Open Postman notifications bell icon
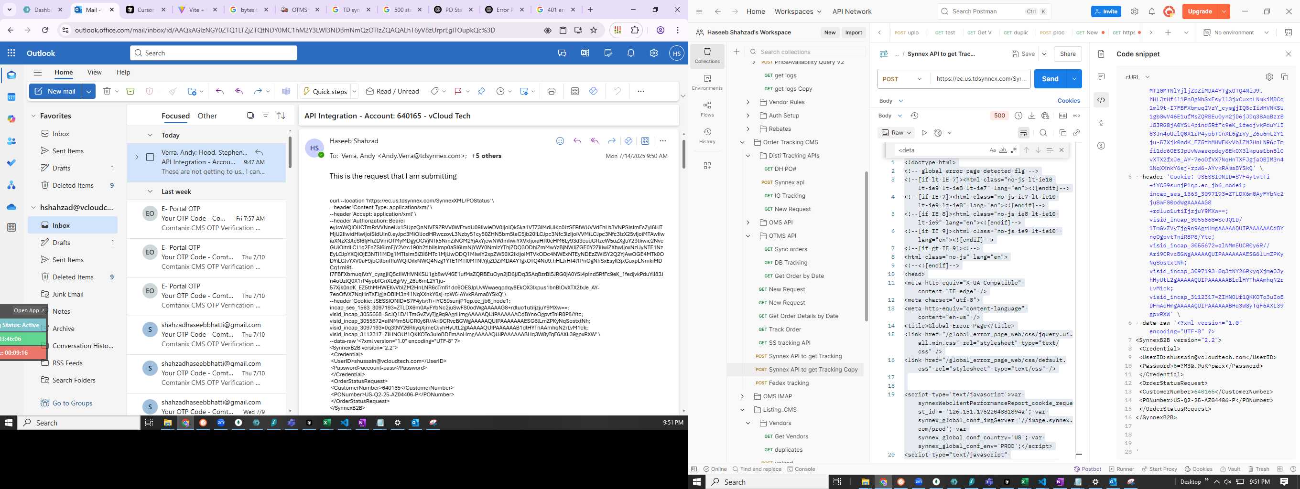The width and height of the screenshot is (1300, 489). [1152, 11]
